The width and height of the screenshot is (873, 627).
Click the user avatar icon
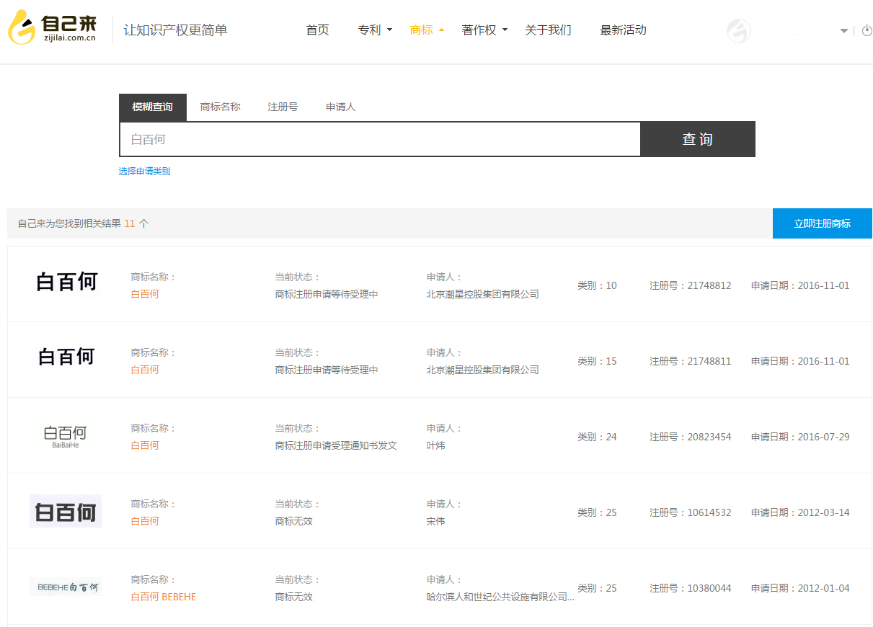coord(738,30)
